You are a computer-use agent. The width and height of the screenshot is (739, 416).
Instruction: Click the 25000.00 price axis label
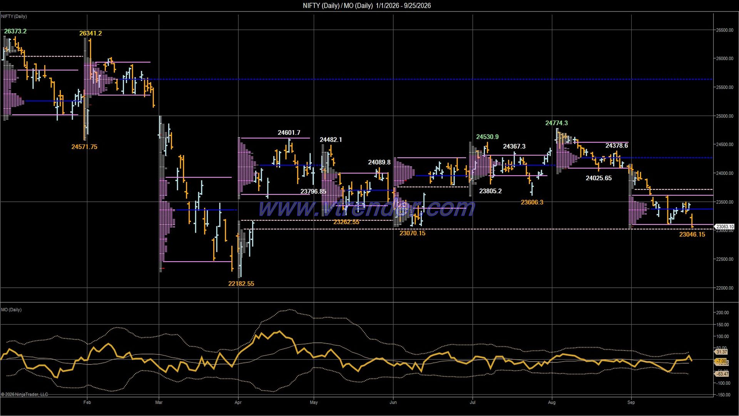pos(724,116)
